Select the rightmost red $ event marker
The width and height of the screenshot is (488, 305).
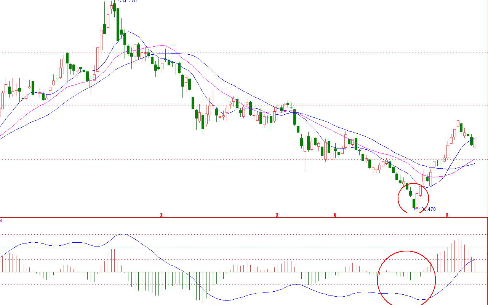tap(447, 215)
